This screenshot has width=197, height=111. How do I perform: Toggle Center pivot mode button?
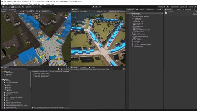29,7
